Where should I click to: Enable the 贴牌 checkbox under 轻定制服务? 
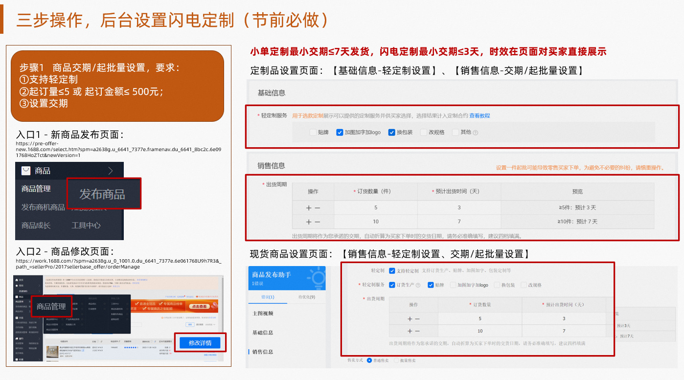point(313,132)
